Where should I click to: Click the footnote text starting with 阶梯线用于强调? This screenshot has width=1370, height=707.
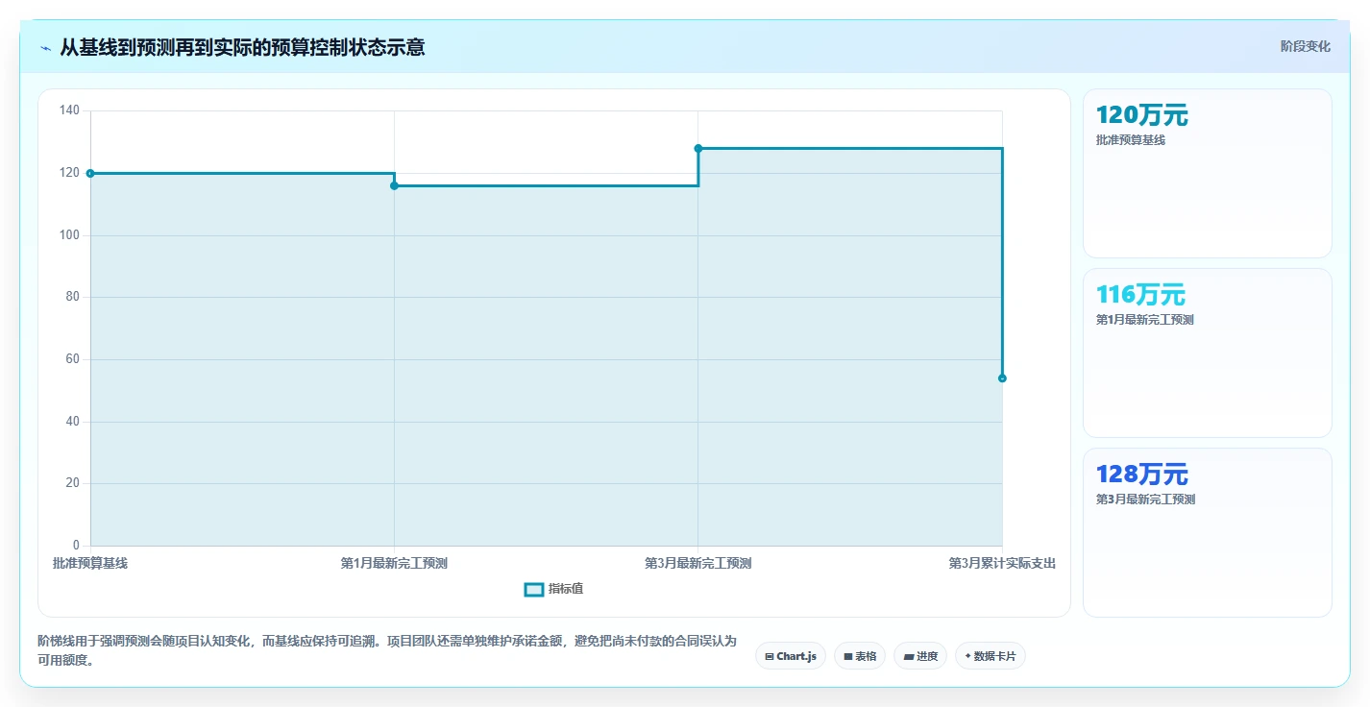click(387, 650)
